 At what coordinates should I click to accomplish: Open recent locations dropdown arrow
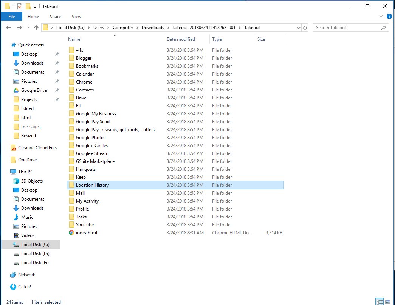click(28, 28)
